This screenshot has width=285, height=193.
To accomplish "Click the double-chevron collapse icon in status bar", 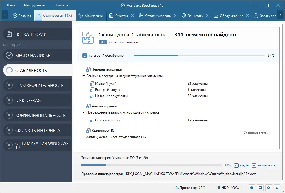I will pyautogui.click(x=276, y=188).
